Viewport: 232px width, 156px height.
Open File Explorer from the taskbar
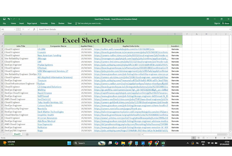[x=123, y=143]
